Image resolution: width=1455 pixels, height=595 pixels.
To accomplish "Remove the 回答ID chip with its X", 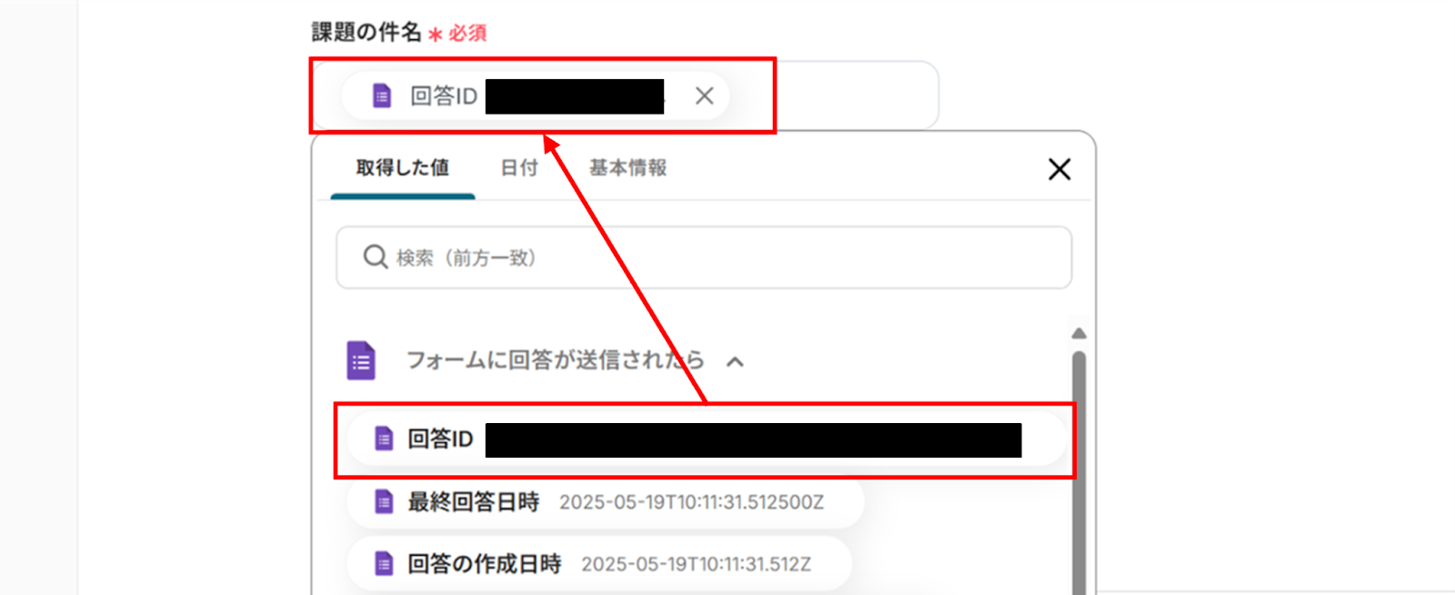I will tap(704, 96).
